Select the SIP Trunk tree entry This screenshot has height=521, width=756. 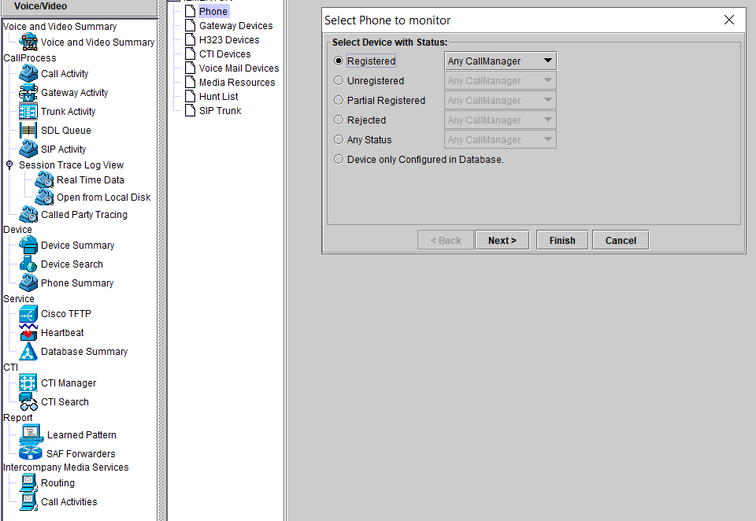tap(220, 111)
